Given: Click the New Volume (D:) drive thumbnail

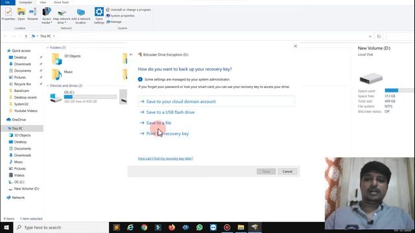Looking at the screenshot, I should pos(371,78).
